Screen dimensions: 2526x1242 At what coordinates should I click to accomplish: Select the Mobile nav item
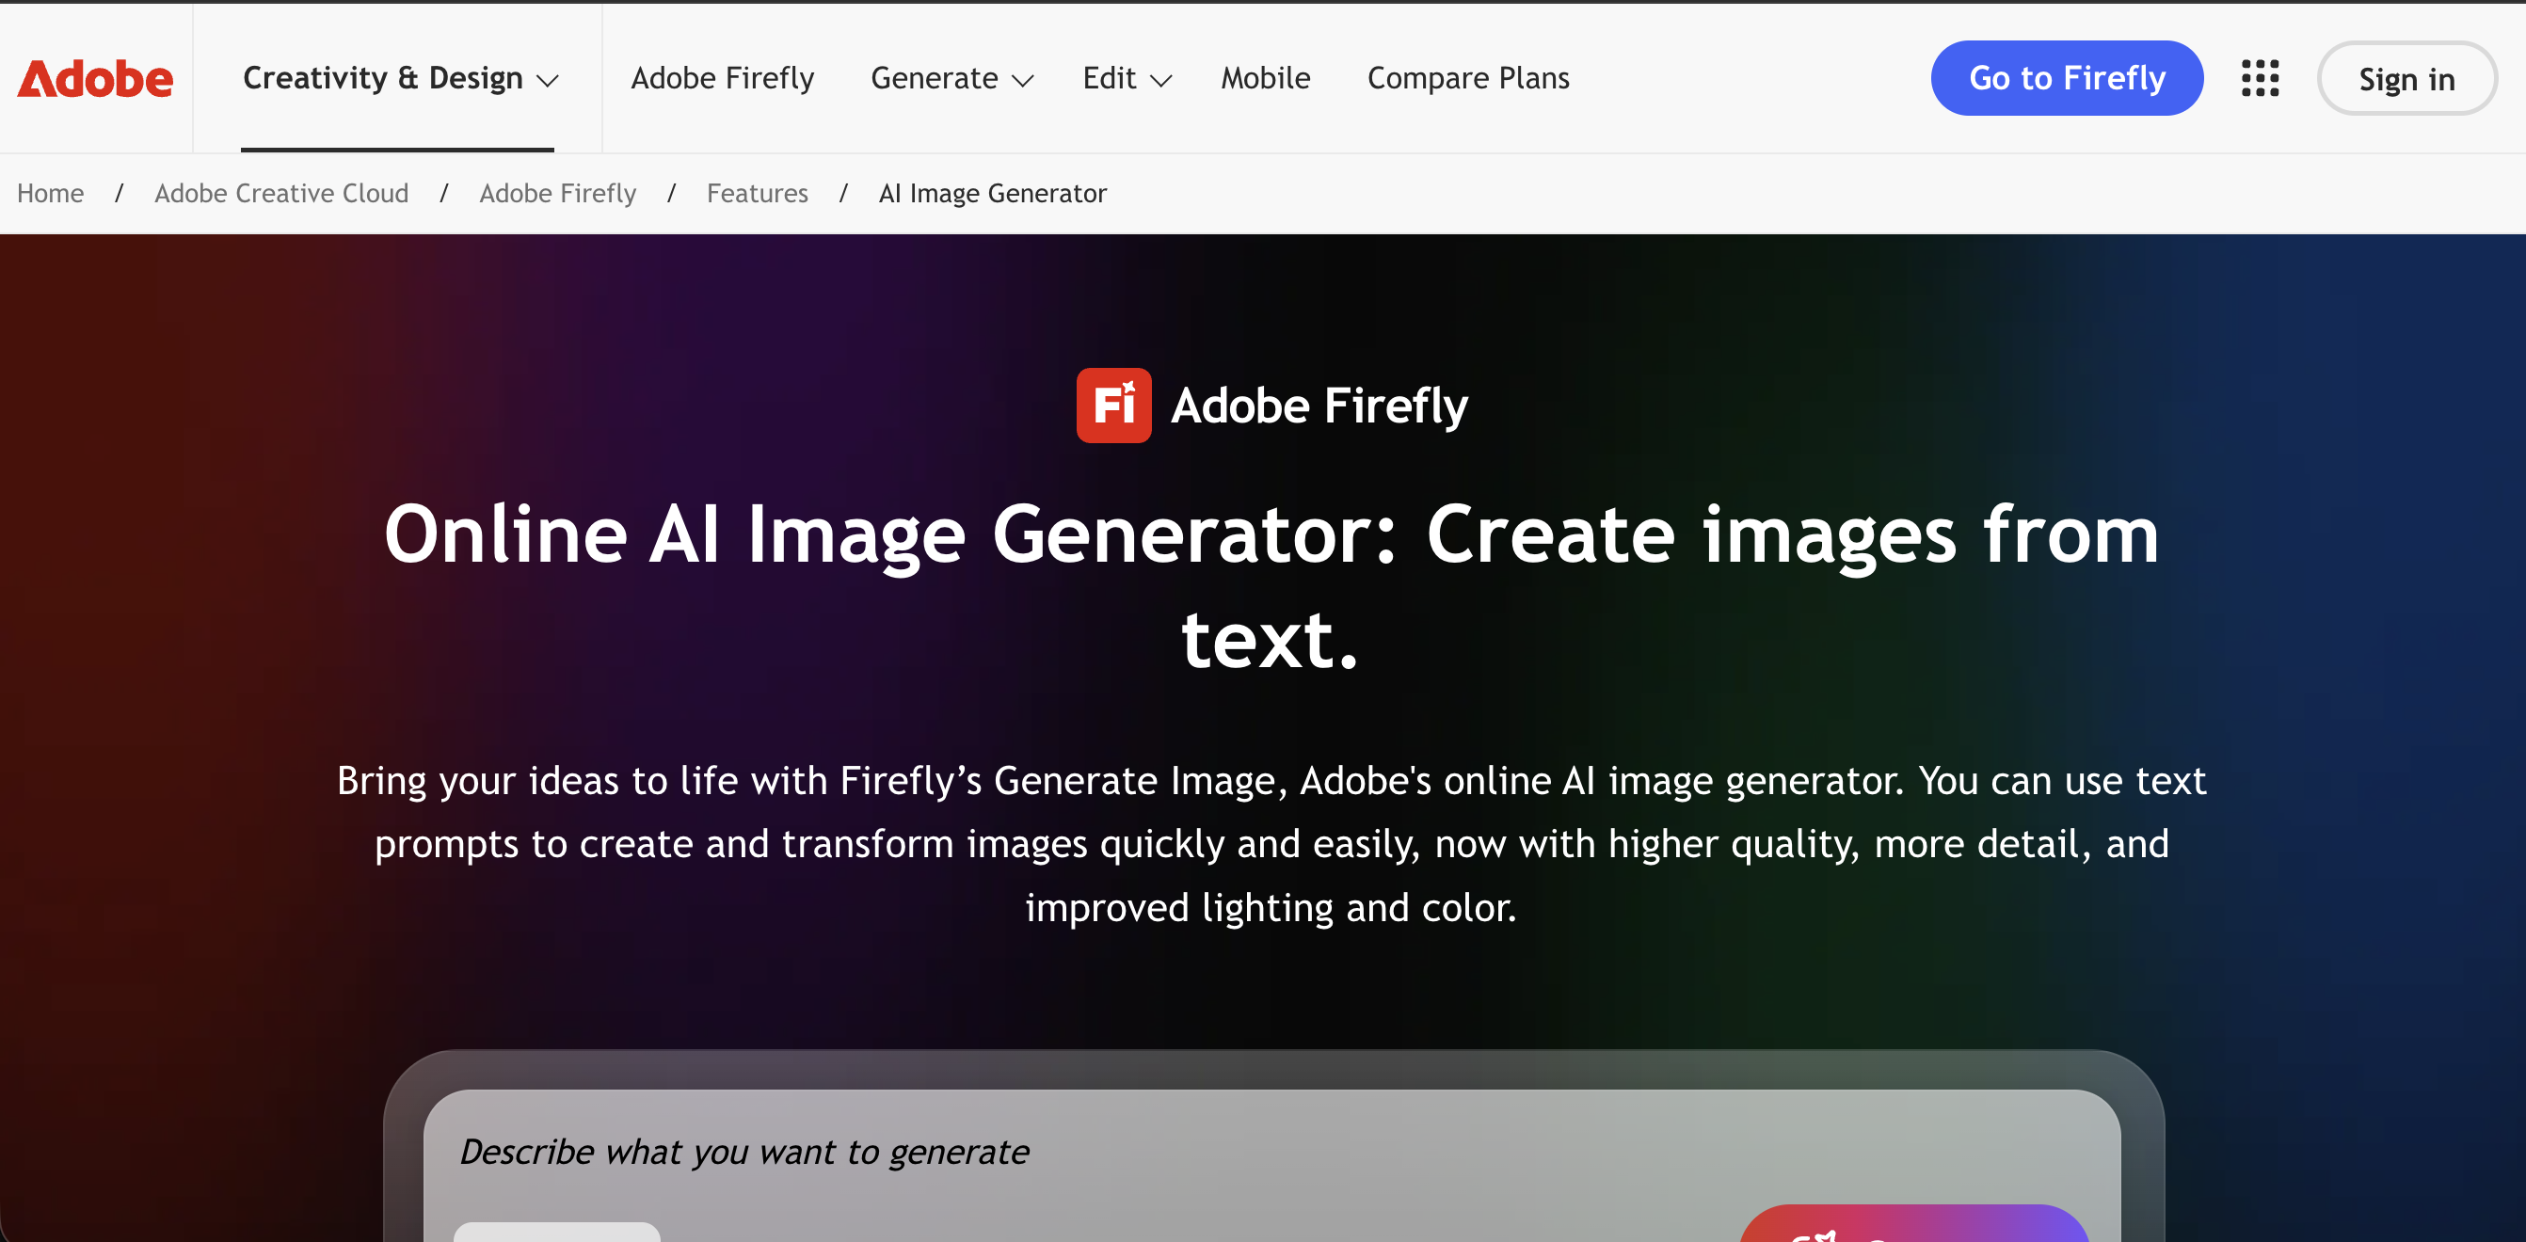click(1265, 78)
